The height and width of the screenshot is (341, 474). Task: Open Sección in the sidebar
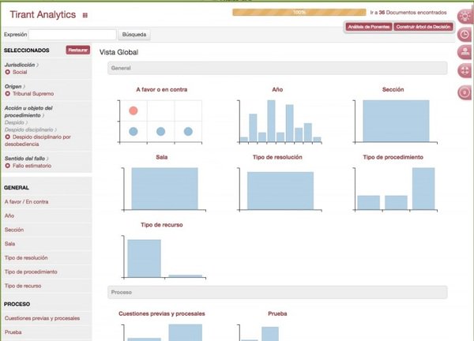[14, 230]
